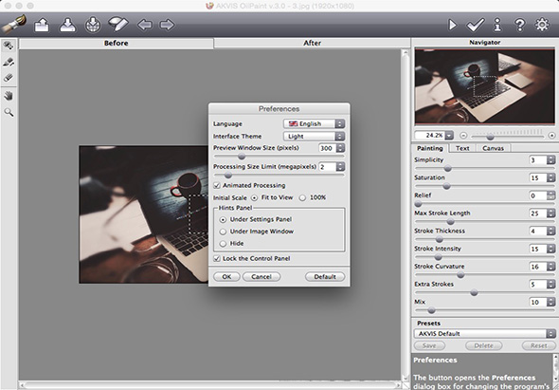This screenshot has width=559, height=390.
Task: Click the eraser-shaped guiding strokes toolbar icon
Action: click(x=118, y=25)
